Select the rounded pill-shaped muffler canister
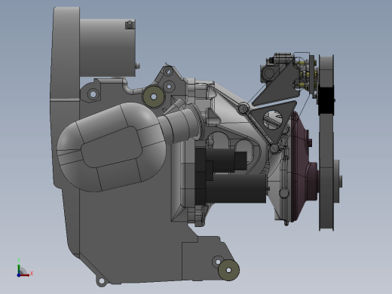This screenshot has width=392, height=294. pos(111,147)
